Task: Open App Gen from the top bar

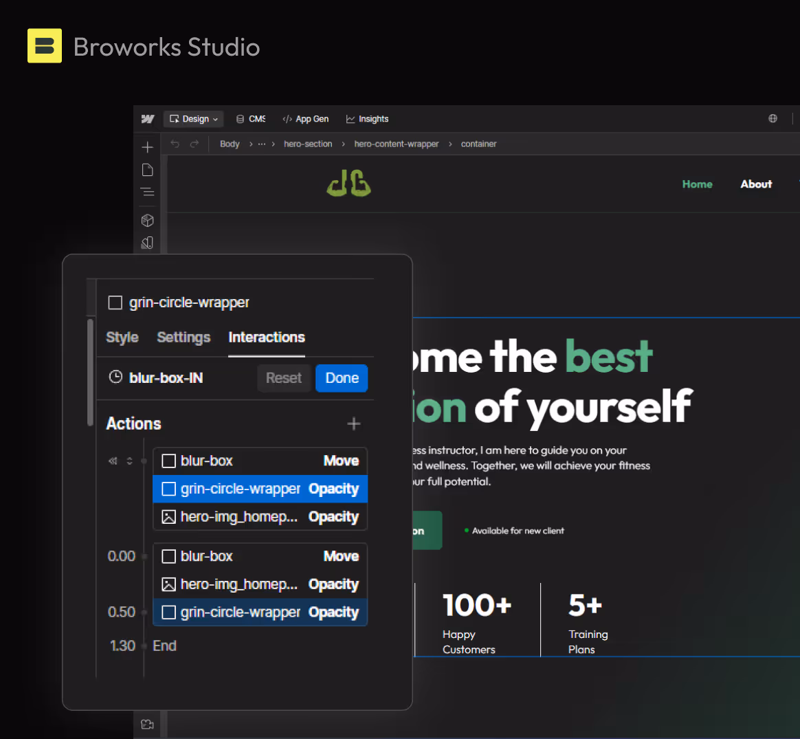Action: pyautogui.click(x=305, y=118)
